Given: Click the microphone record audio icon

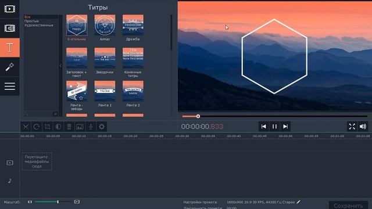Looking at the screenshot, I should click(91, 127).
